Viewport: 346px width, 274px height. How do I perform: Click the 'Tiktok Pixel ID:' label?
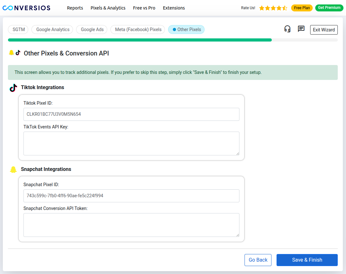pos(38,103)
